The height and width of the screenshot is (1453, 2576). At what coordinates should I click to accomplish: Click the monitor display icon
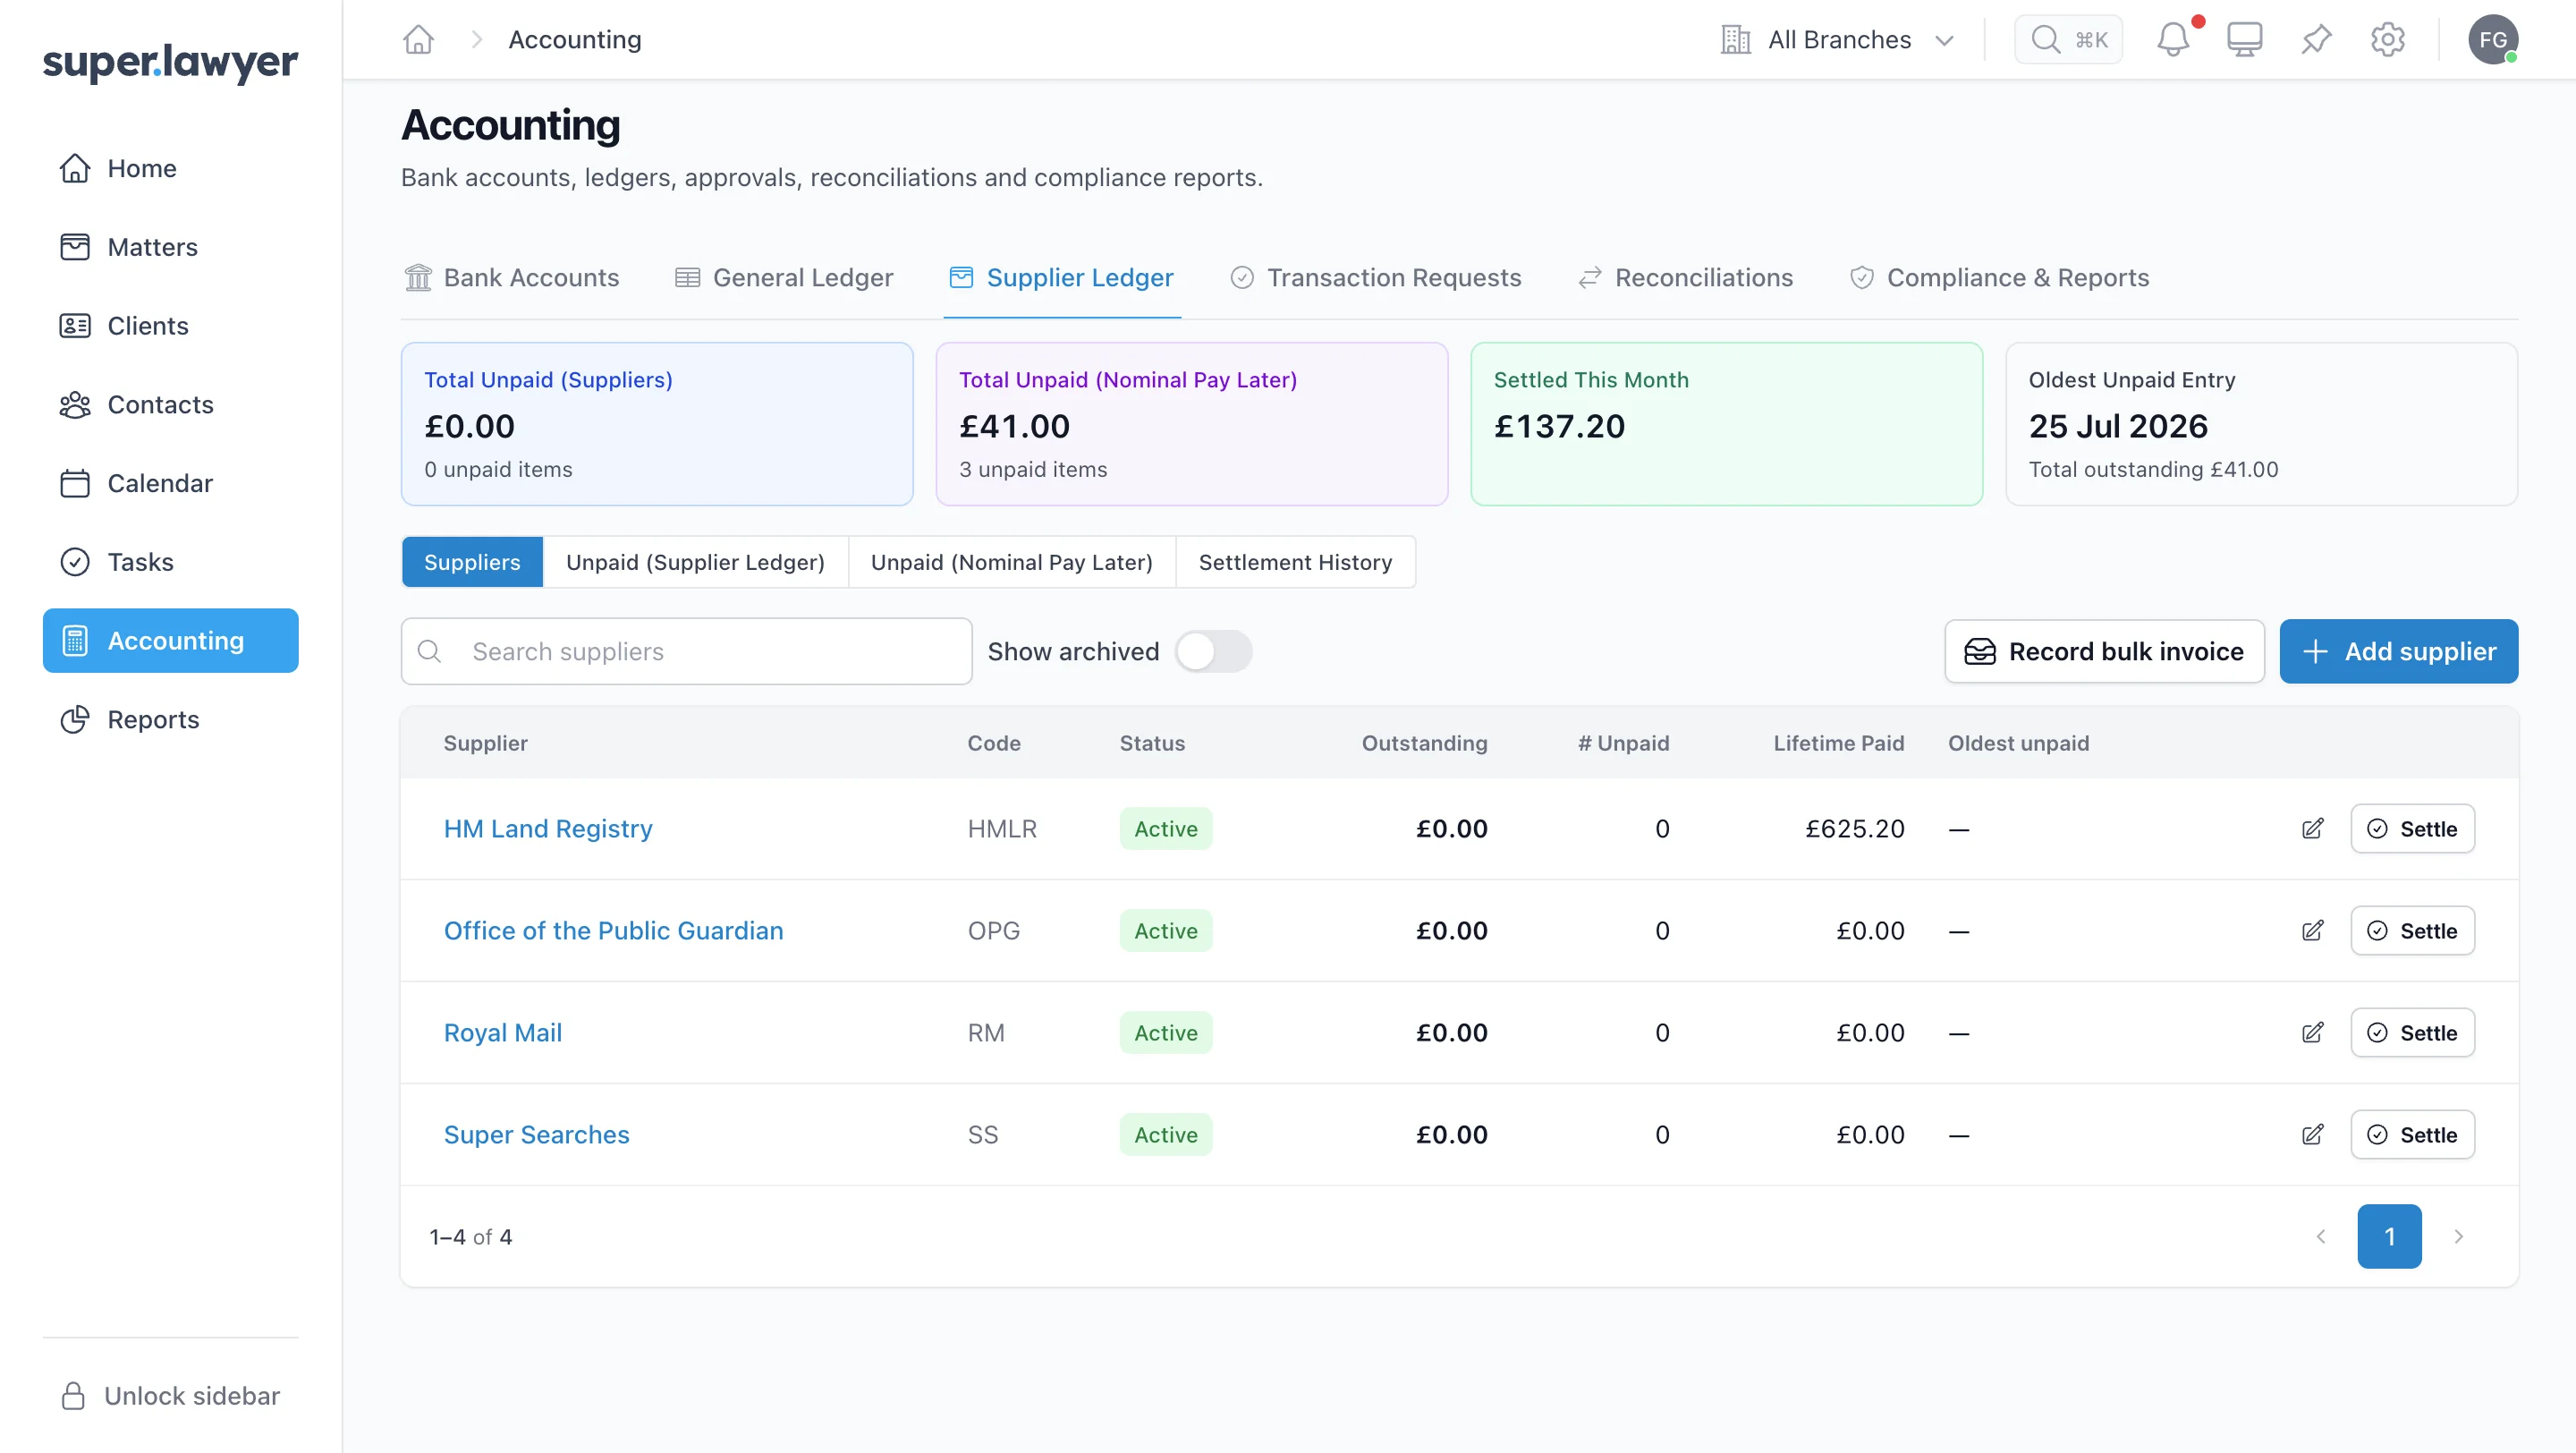coord(2244,40)
